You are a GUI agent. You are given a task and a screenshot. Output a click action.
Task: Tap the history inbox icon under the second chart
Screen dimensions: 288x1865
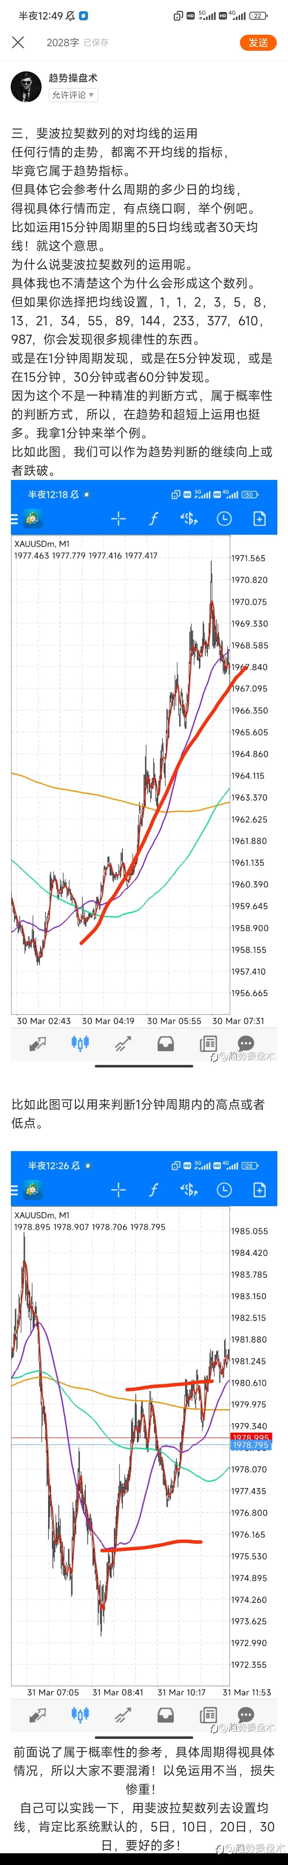tap(166, 1714)
